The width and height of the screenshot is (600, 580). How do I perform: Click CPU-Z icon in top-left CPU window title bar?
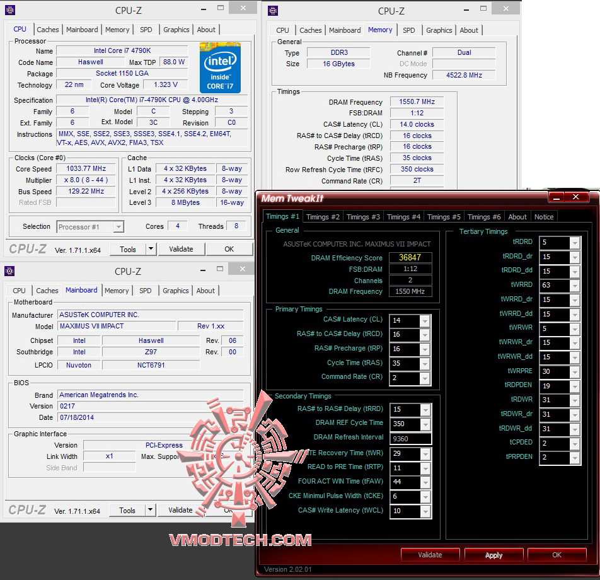pos(10,10)
